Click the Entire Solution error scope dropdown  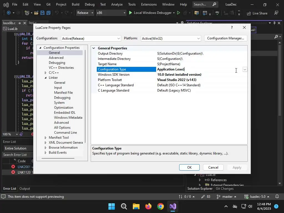point(18,148)
